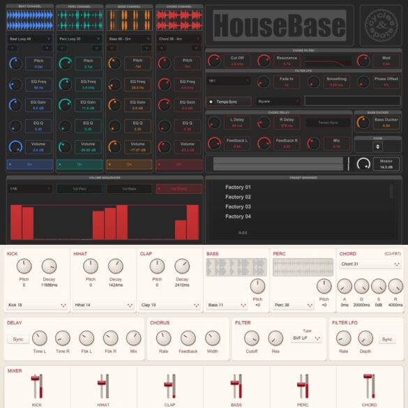
Task: Toggle the Beat channel On button
Action: 30,165
